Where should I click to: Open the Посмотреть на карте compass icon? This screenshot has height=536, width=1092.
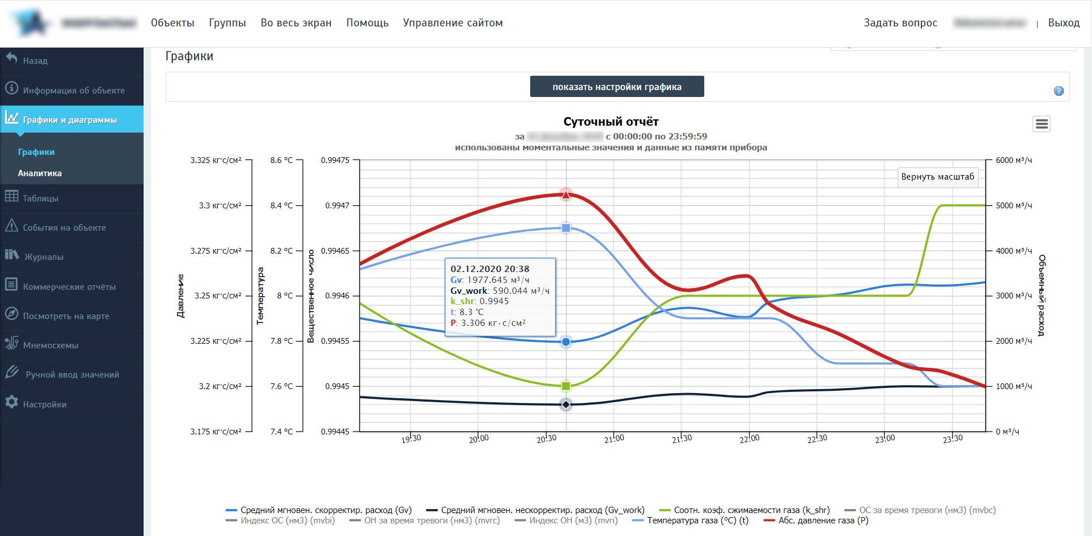pos(11,314)
